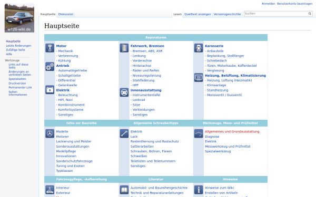Open the Modelle link

tap(62, 131)
